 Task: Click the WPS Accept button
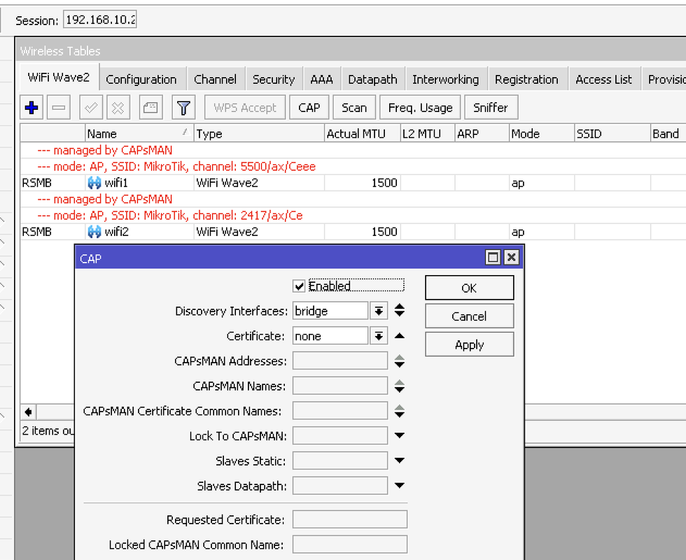[x=245, y=107]
